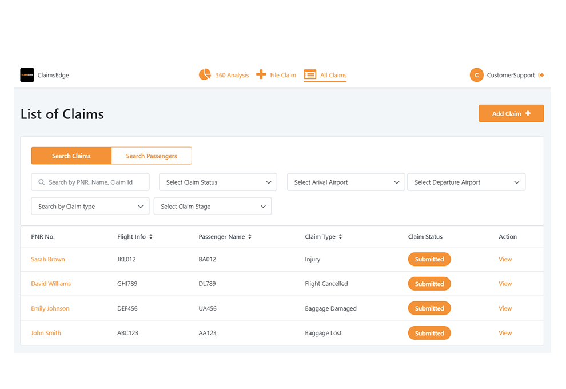Sort by Claim Type column arrows
566x389 pixels.
pyautogui.click(x=340, y=237)
